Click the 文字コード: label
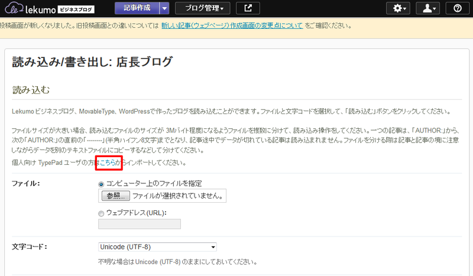Image resolution: width=473 pixels, height=276 pixels. (x=30, y=246)
